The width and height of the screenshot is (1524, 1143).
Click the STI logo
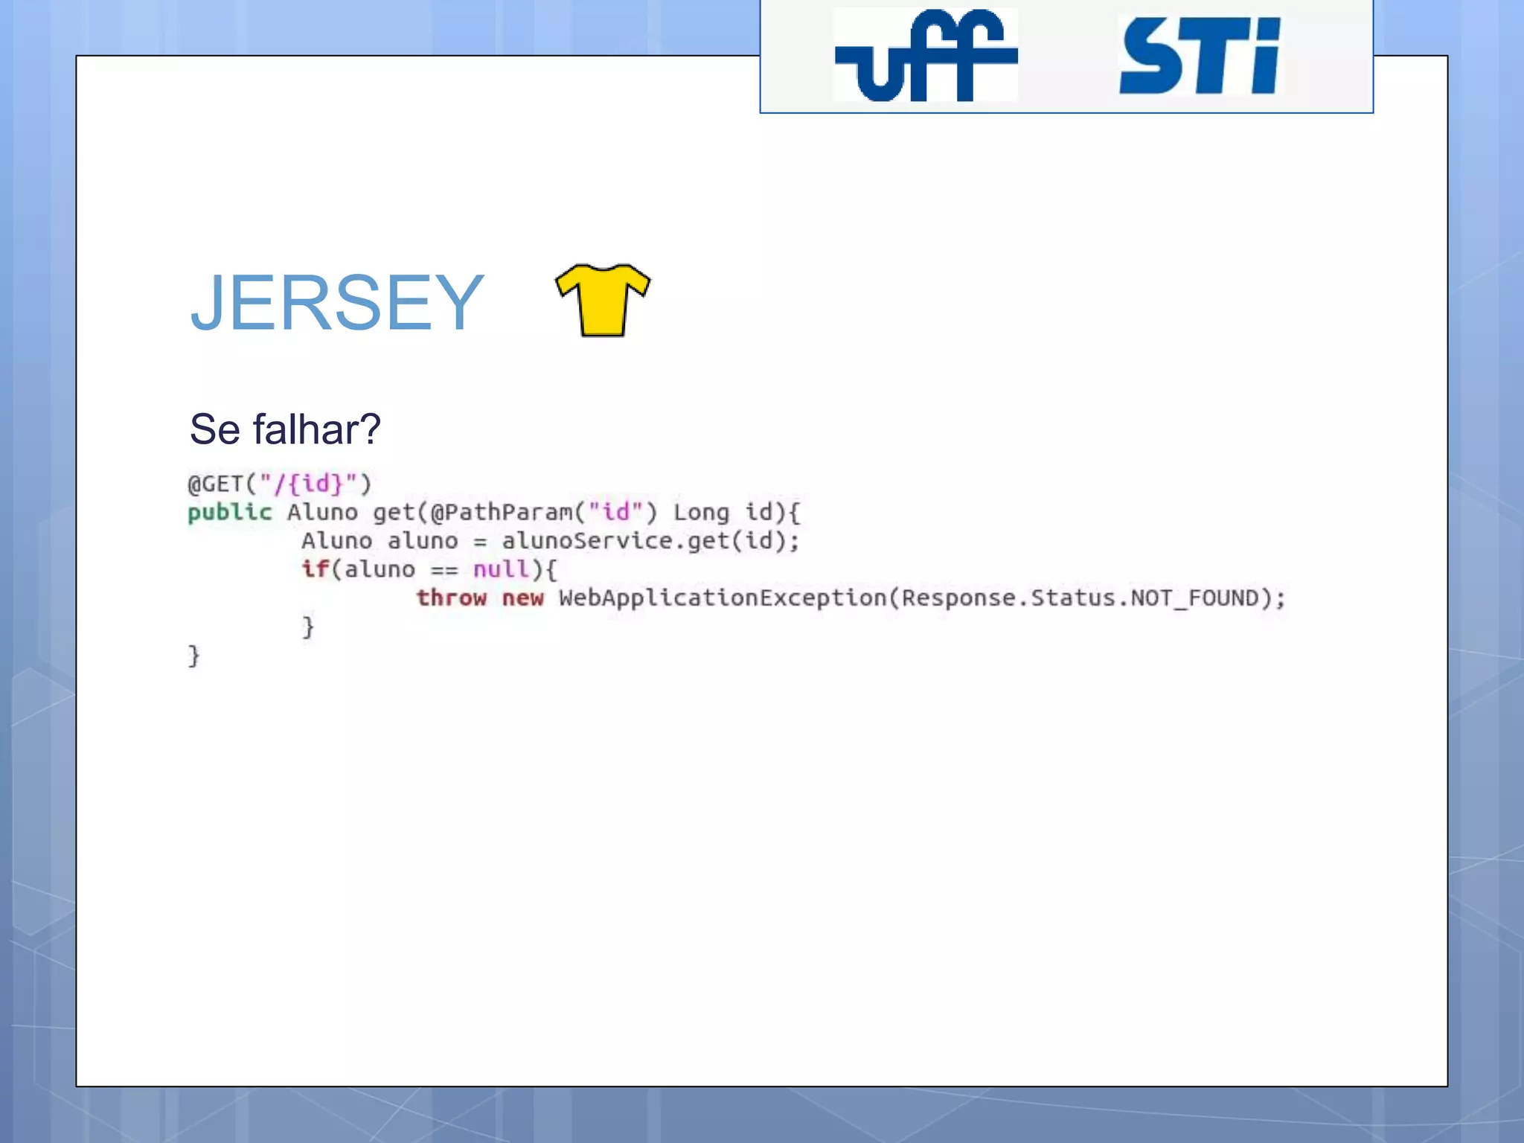[1200, 56]
